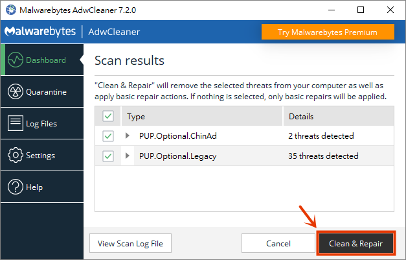406x260 pixels.
Task: Expand the PUP.Optional.ChinAd threat group
Action: (x=127, y=136)
